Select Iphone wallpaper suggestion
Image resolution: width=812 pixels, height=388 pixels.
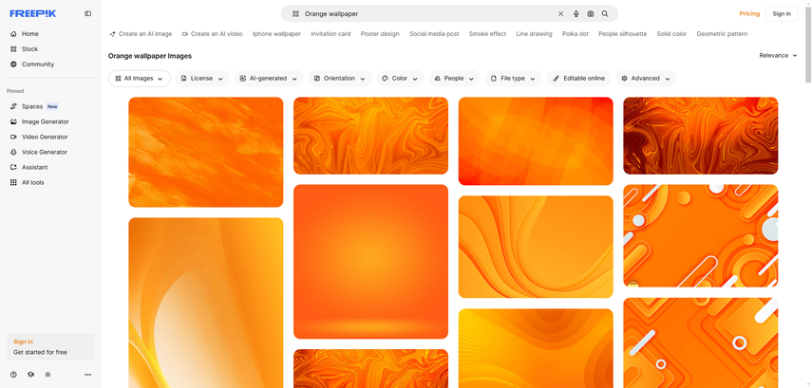[x=276, y=33]
